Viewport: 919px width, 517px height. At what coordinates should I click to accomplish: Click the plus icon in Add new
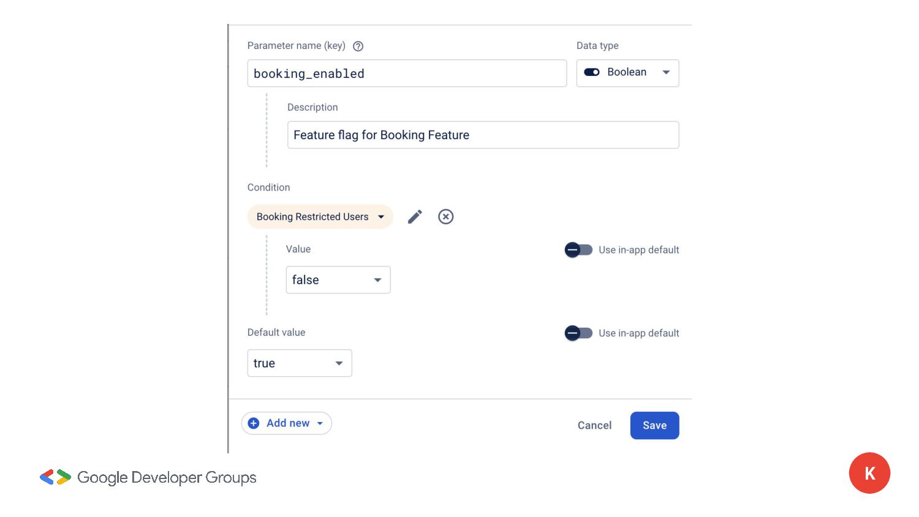coord(254,423)
